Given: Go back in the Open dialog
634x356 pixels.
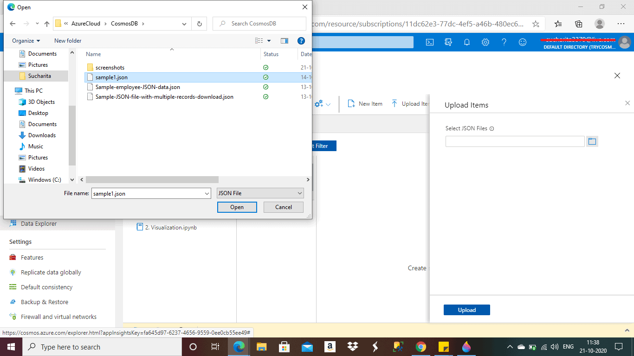Looking at the screenshot, I should coord(13,24).
